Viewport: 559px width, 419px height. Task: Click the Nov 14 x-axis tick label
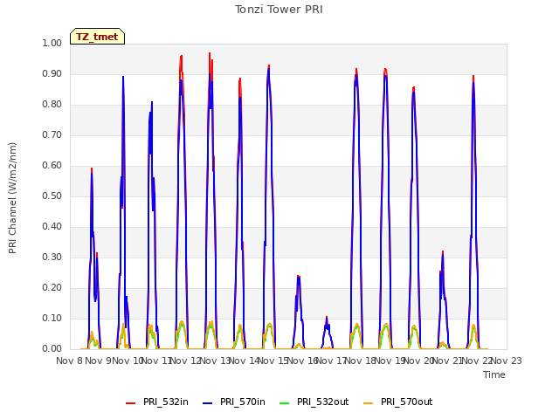tap(245, 361)
